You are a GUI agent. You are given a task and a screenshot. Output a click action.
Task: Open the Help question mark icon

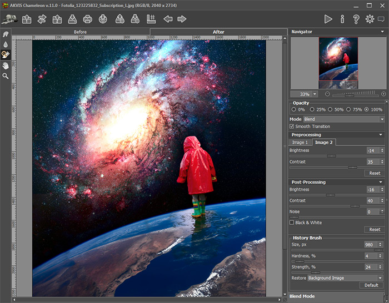tap(356, 19)
